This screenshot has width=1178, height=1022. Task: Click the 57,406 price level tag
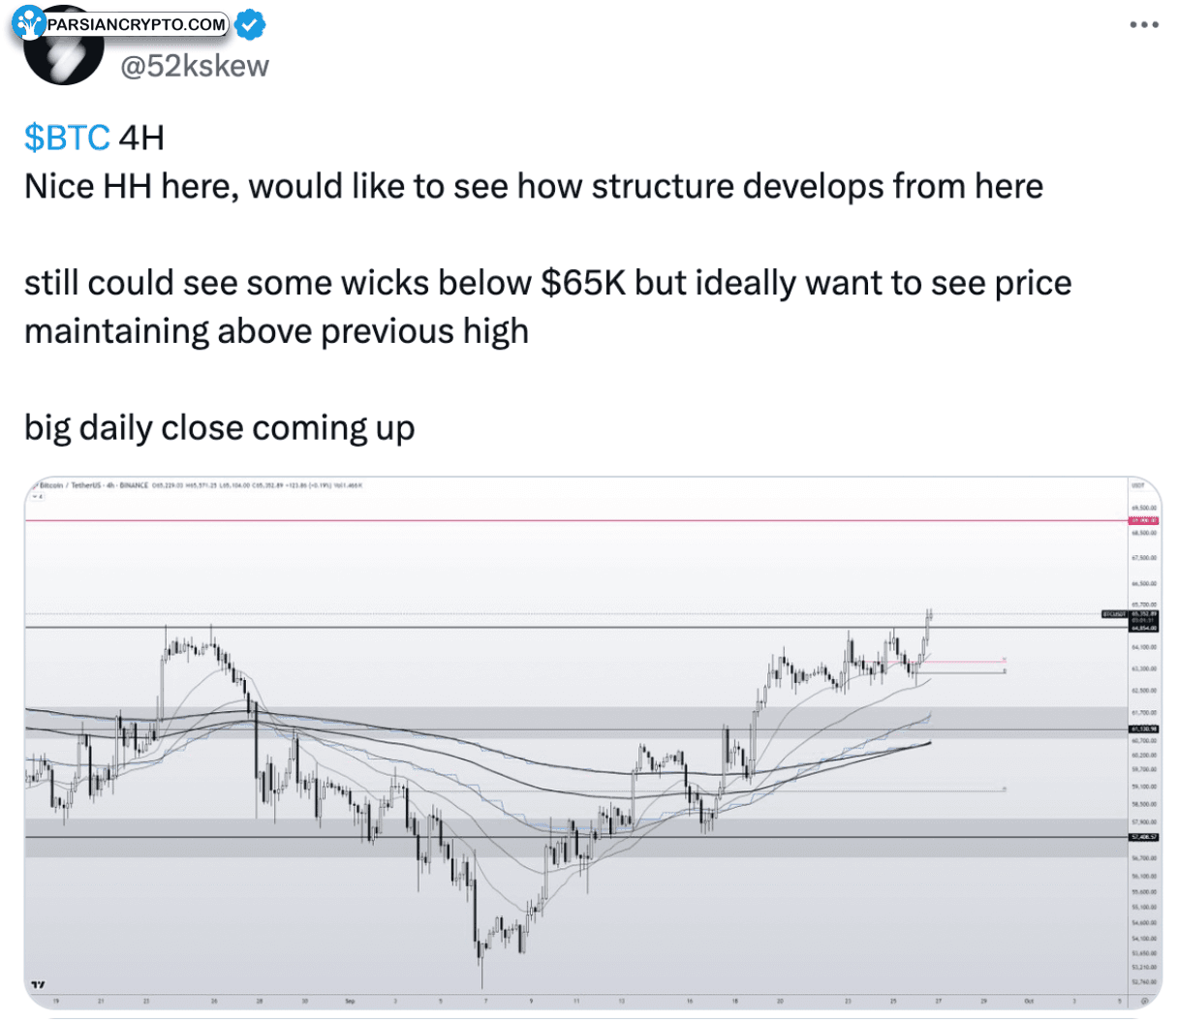click(x=1144, y=837)
